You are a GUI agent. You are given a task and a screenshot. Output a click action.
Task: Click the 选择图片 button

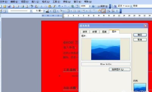pos(120,70)
